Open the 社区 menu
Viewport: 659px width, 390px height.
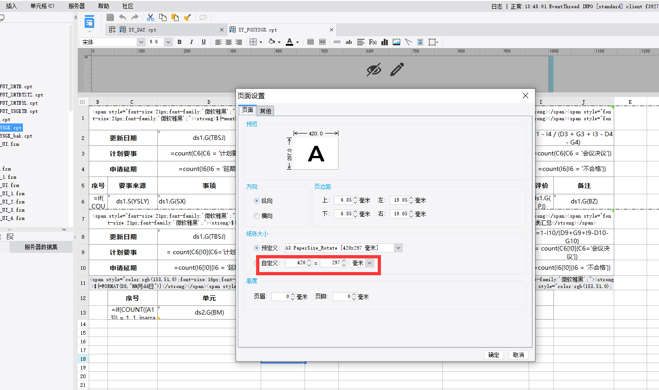(x=128, y=6)
